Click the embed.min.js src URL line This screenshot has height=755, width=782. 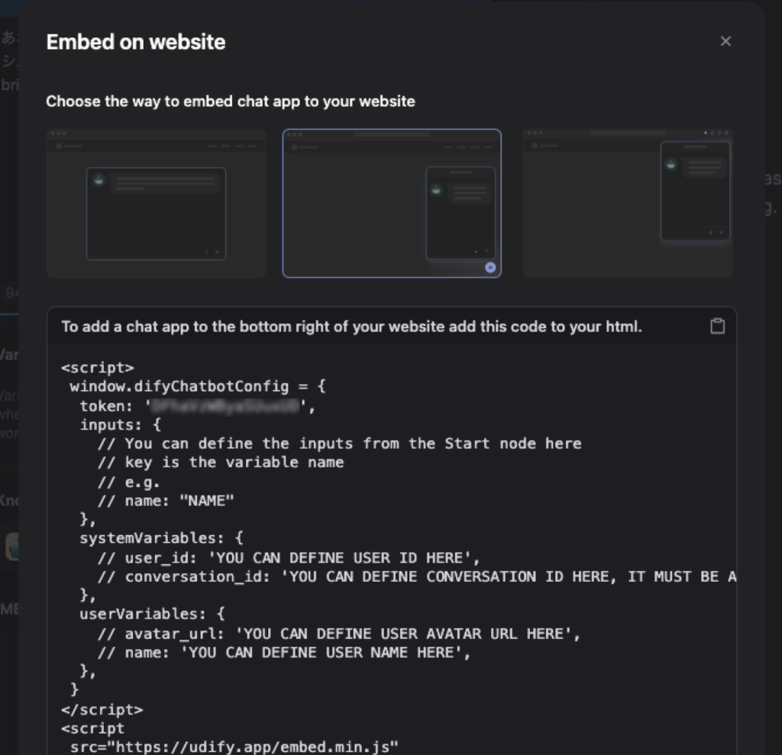click(234, 747)
